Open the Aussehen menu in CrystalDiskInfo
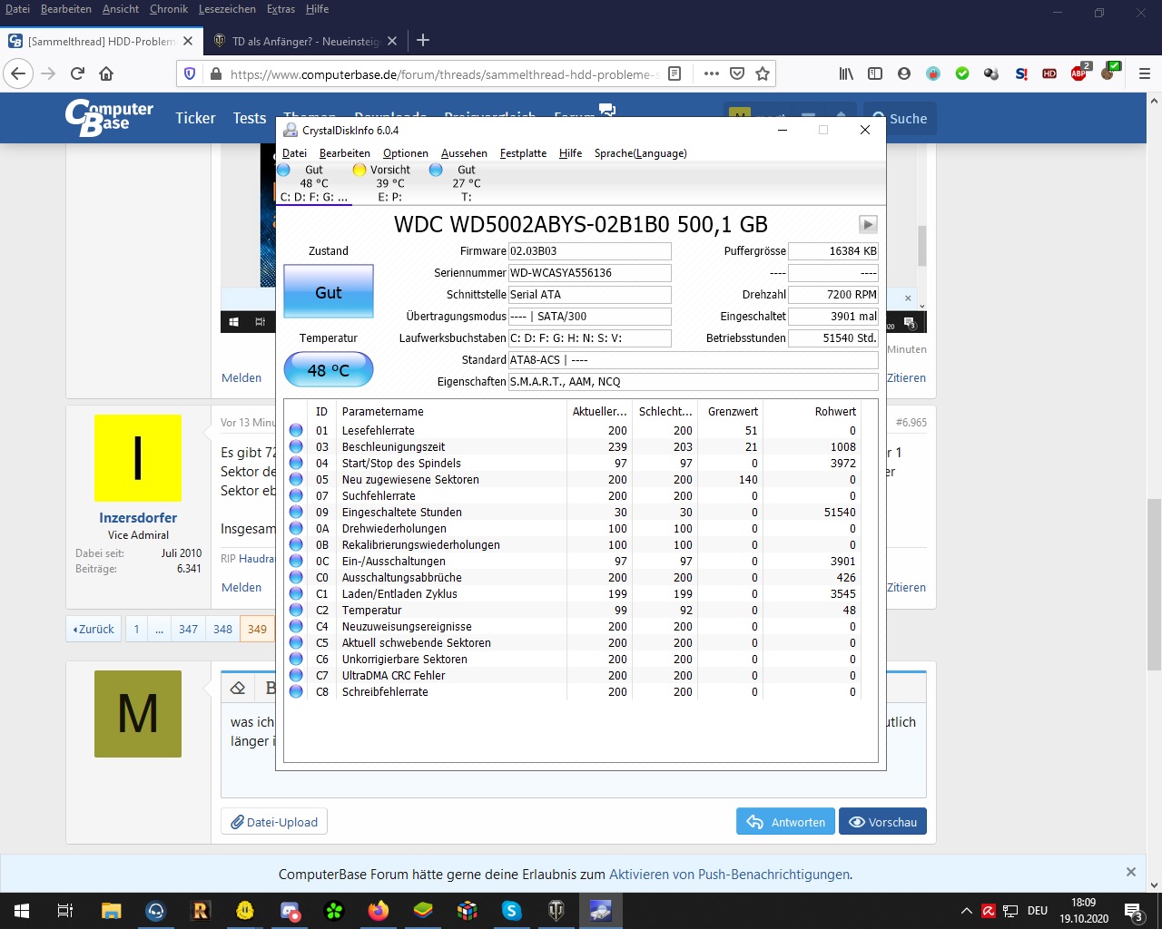 pos(464,153)
